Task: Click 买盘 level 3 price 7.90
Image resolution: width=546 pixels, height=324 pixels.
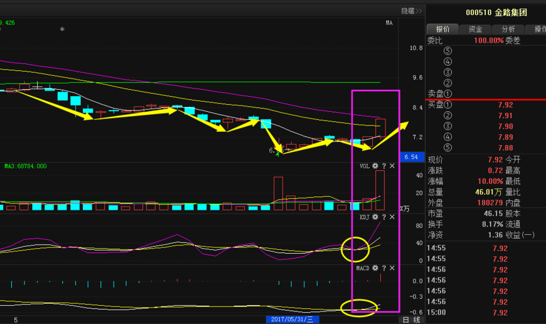Action: pyautogui.click(x=505, y=126)
